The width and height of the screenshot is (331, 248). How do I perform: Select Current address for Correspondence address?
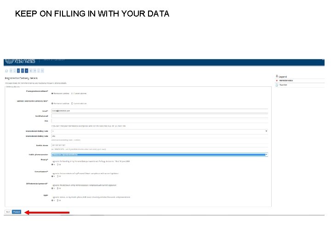point(72,93)
